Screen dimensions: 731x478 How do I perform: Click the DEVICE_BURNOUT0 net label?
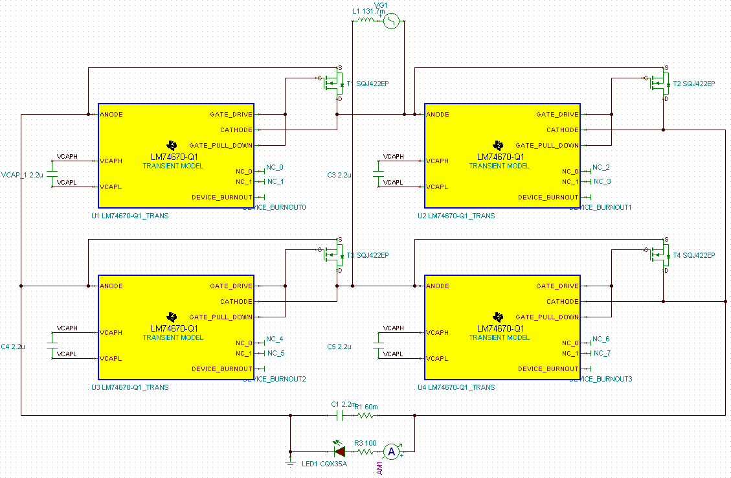coord(275,207)
